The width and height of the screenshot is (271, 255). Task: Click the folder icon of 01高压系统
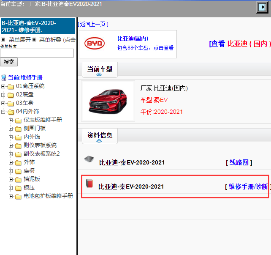11,86
